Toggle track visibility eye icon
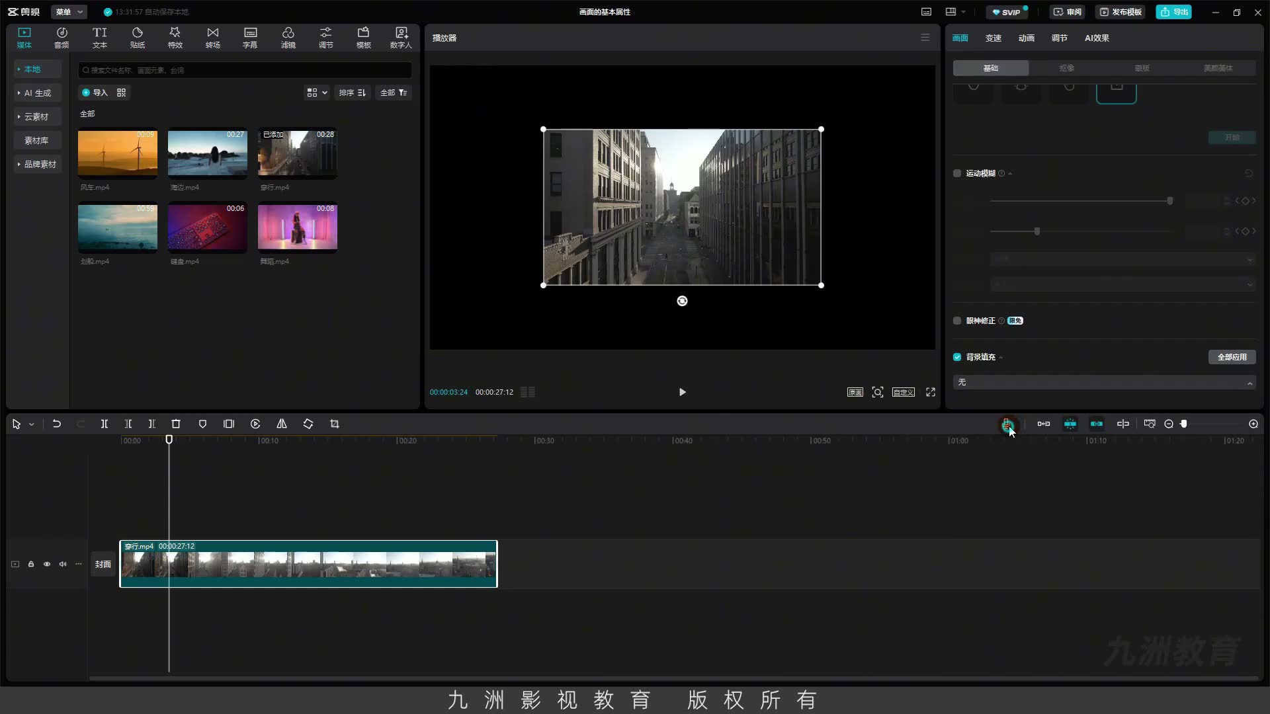 [47, 564]
